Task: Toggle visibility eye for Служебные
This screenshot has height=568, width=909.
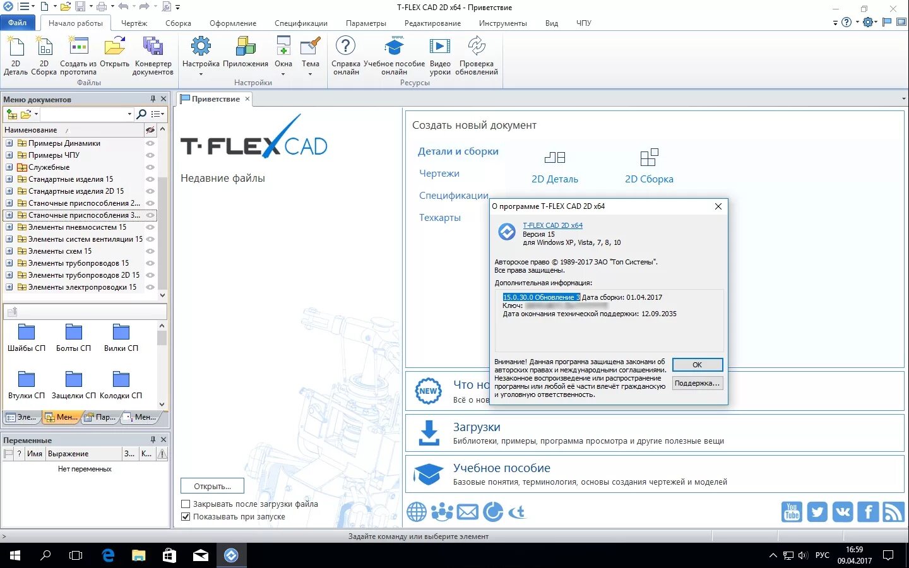Action: [x=150, y=167]
